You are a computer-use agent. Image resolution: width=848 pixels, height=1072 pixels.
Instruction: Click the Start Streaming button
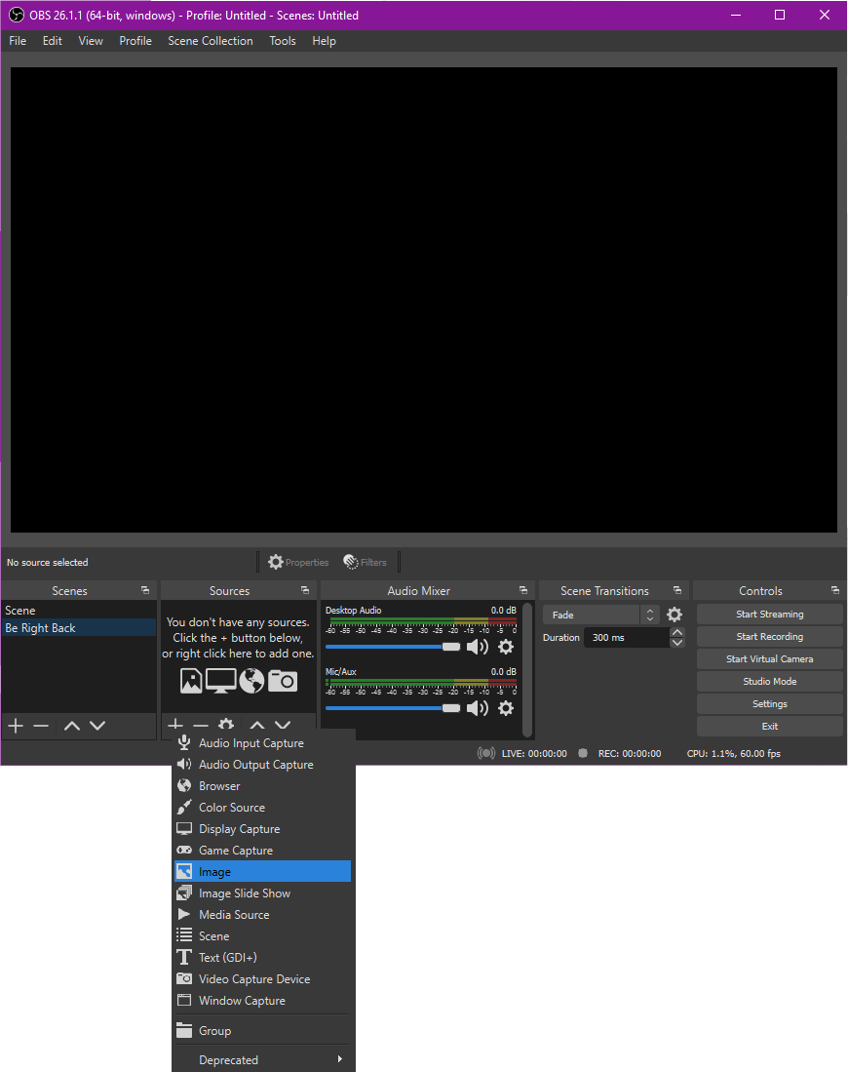pyautogui.click(x=769, y=614)
